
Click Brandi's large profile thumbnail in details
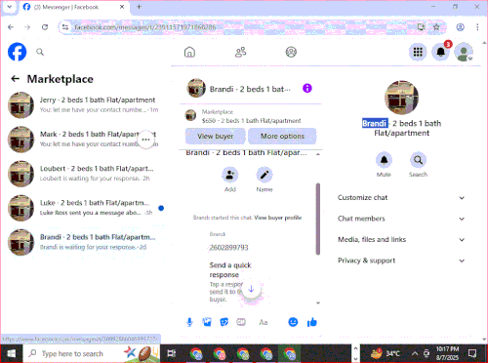click(401, 98)
